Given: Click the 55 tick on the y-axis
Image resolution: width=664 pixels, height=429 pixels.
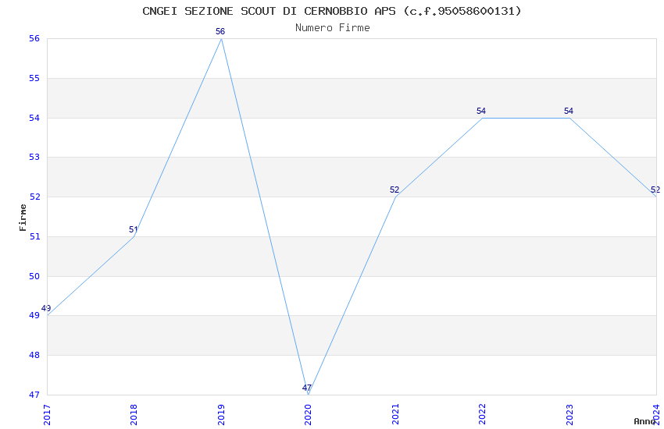Looking at the screenshot, I should pyautogui.click(x=34, y=78).
